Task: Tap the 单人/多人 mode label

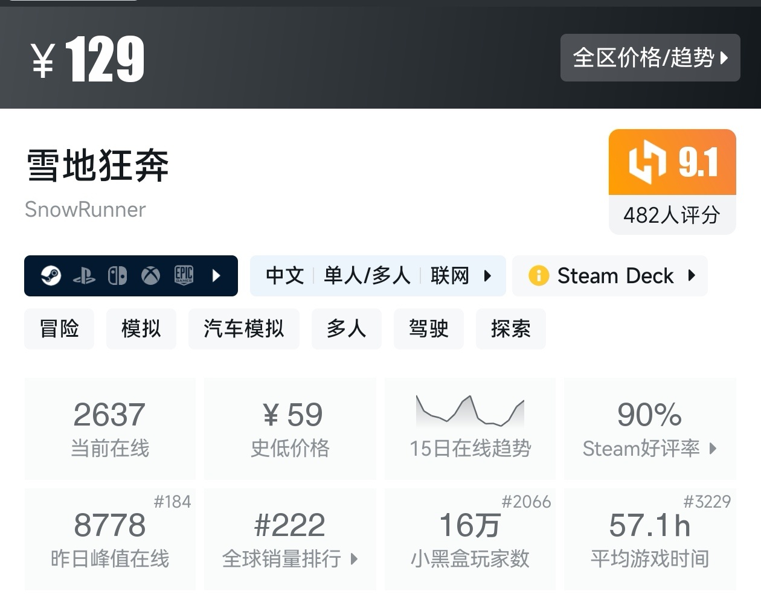Action: [367, 276]
